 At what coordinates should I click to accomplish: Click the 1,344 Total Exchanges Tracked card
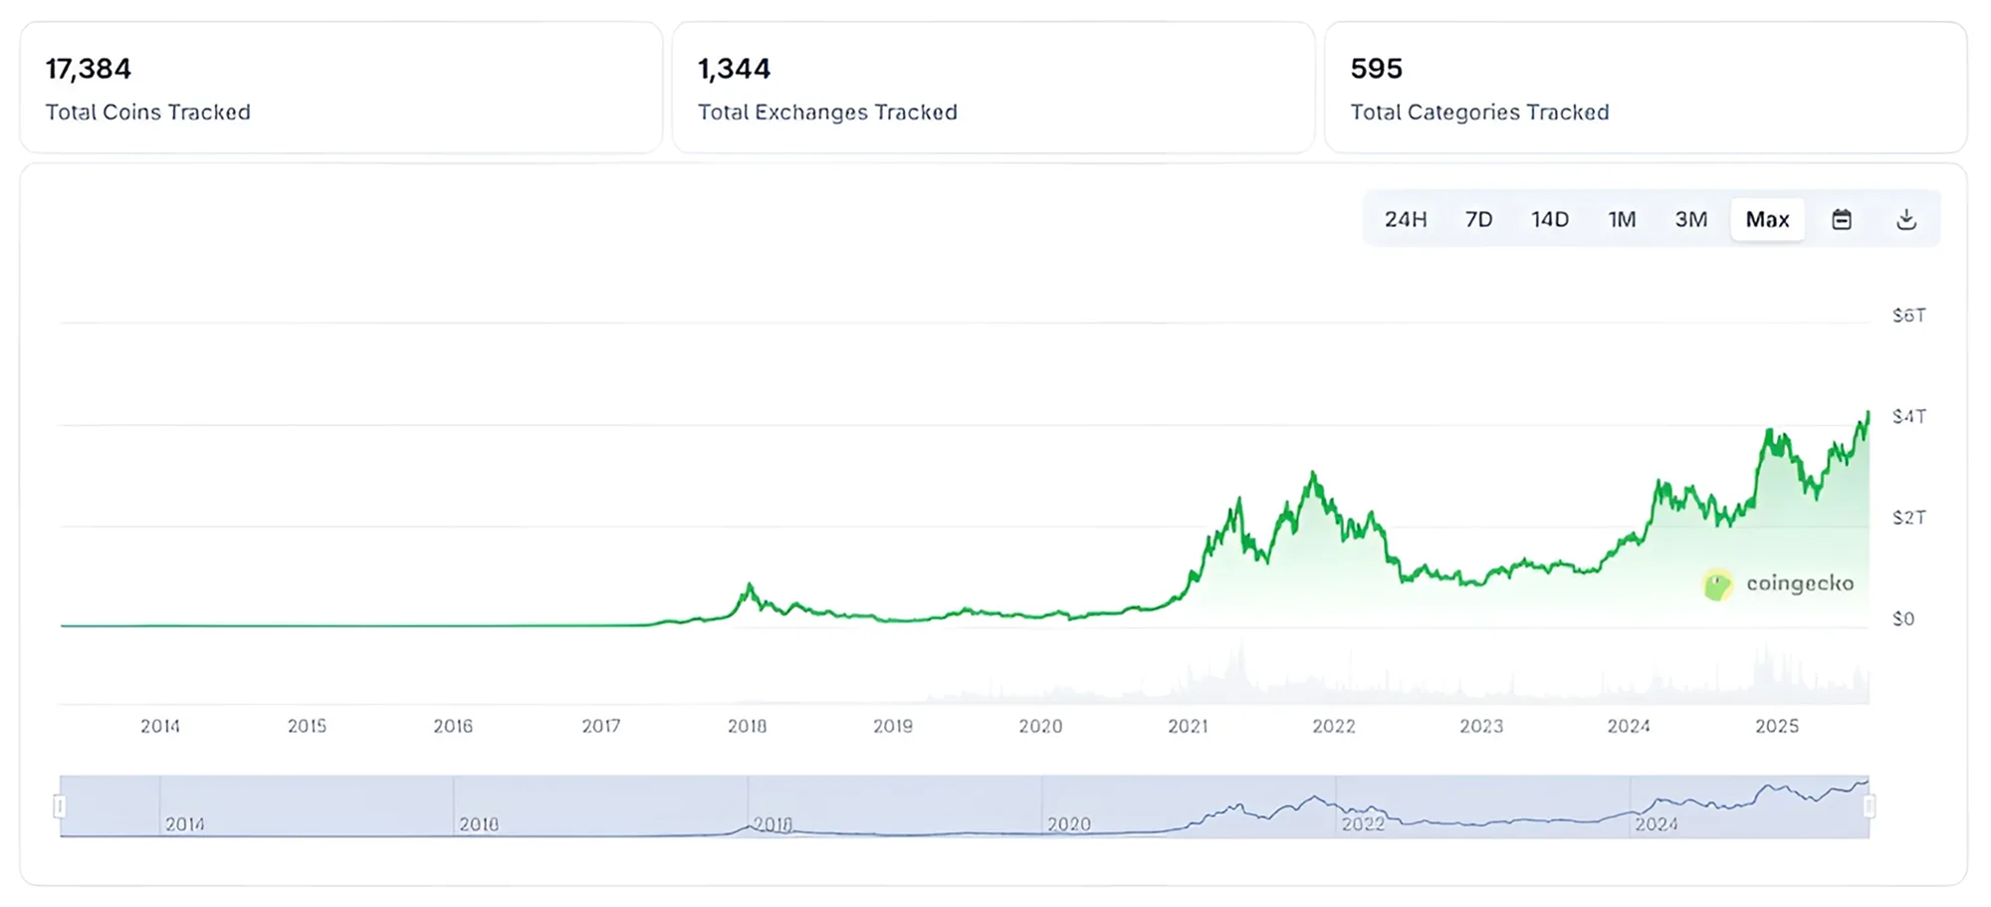(993, 88)
